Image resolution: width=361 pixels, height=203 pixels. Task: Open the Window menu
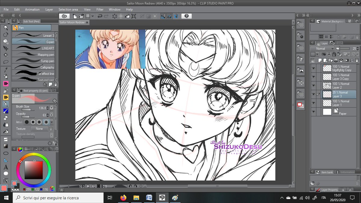[115, 10]
